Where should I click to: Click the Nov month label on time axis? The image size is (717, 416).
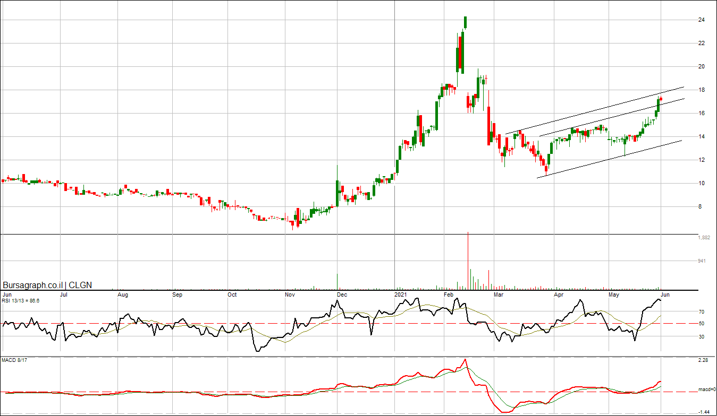point(290,294)
